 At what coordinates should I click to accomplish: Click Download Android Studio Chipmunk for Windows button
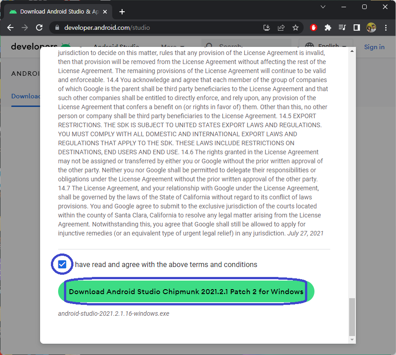point(186,291)
